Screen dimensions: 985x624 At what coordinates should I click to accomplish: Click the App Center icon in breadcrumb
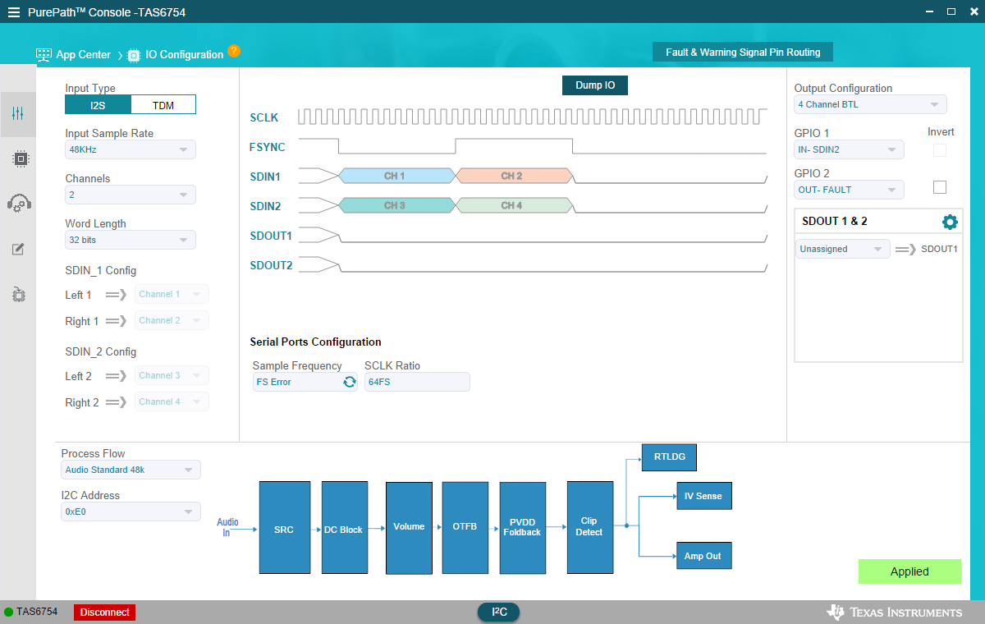coord(44,55)
